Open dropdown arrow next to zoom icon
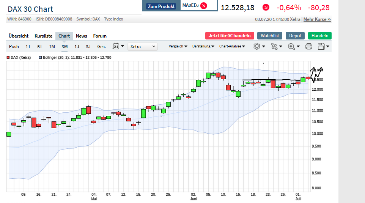This screenshot has width=365, height=203. point(298,46)
